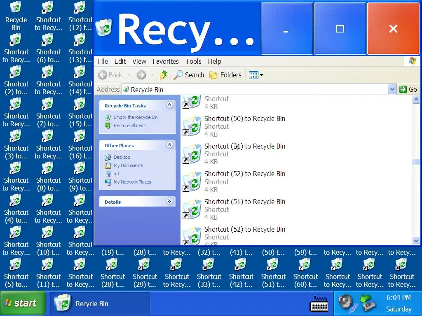
Task: Open the File menu
Action: [x=103, y=61]
